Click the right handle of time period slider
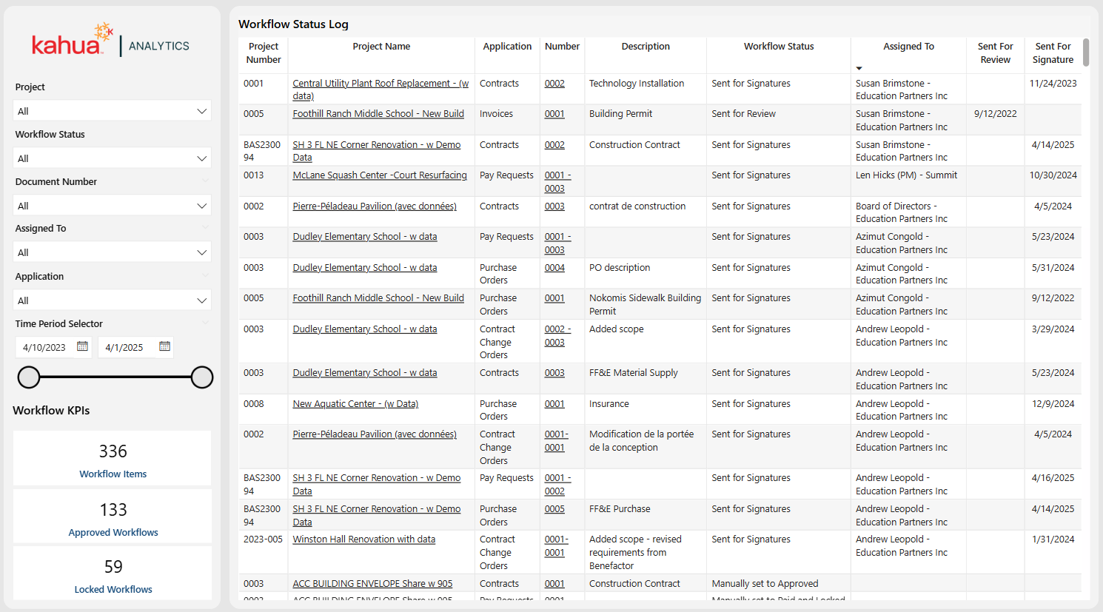 click(202, 377)
